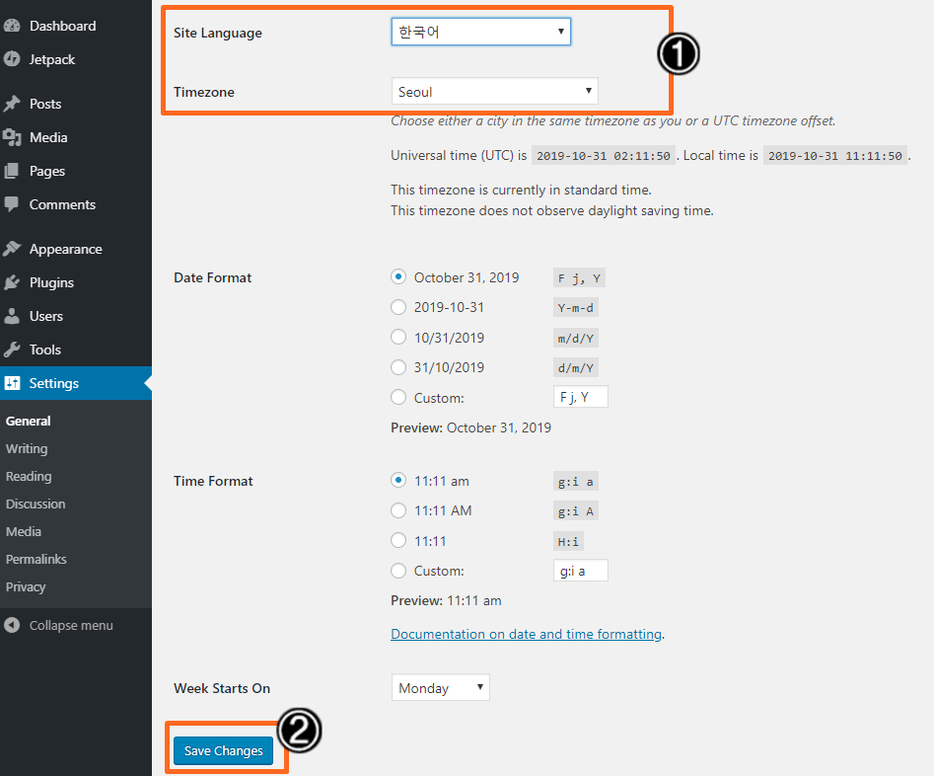Open the Media settings submenu item
934x776 pixels.
[24, 531]
